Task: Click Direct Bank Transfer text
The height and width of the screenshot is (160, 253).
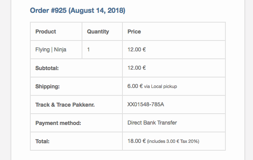Action: (152, 123)
